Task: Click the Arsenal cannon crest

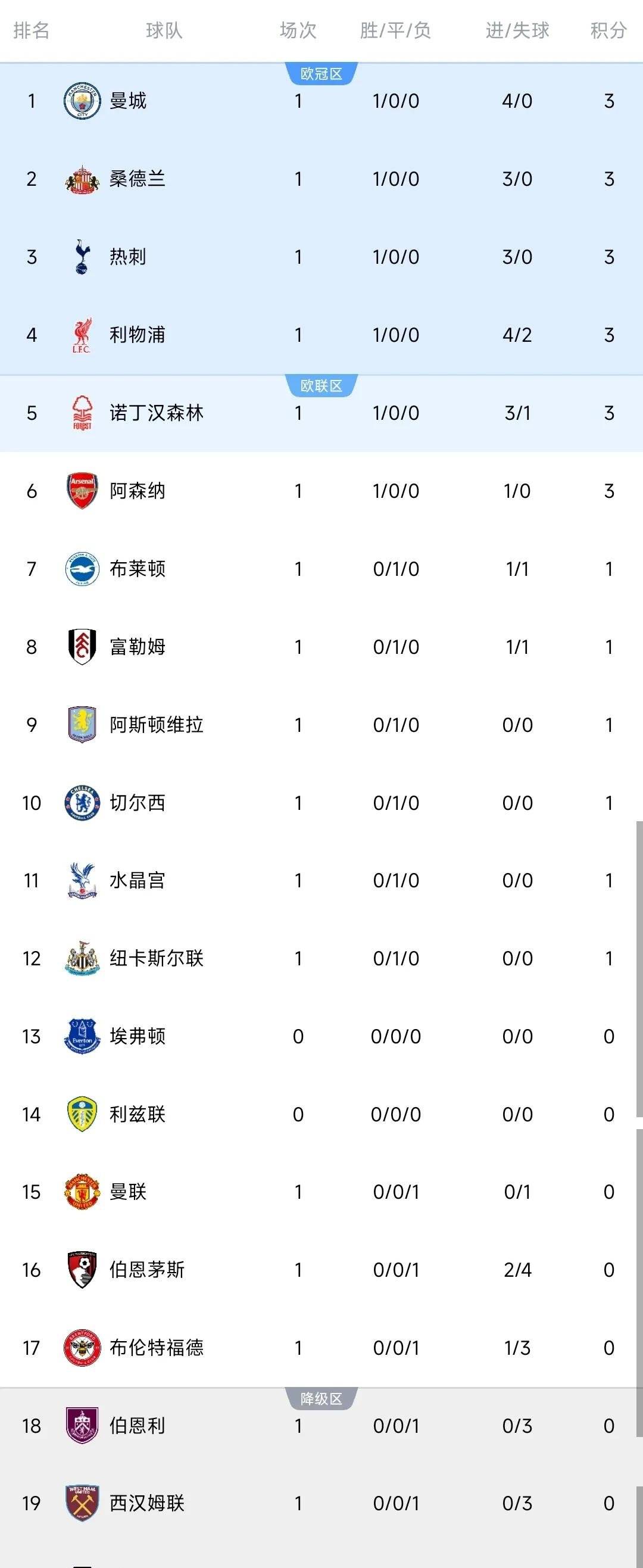Action: (82, 491)
